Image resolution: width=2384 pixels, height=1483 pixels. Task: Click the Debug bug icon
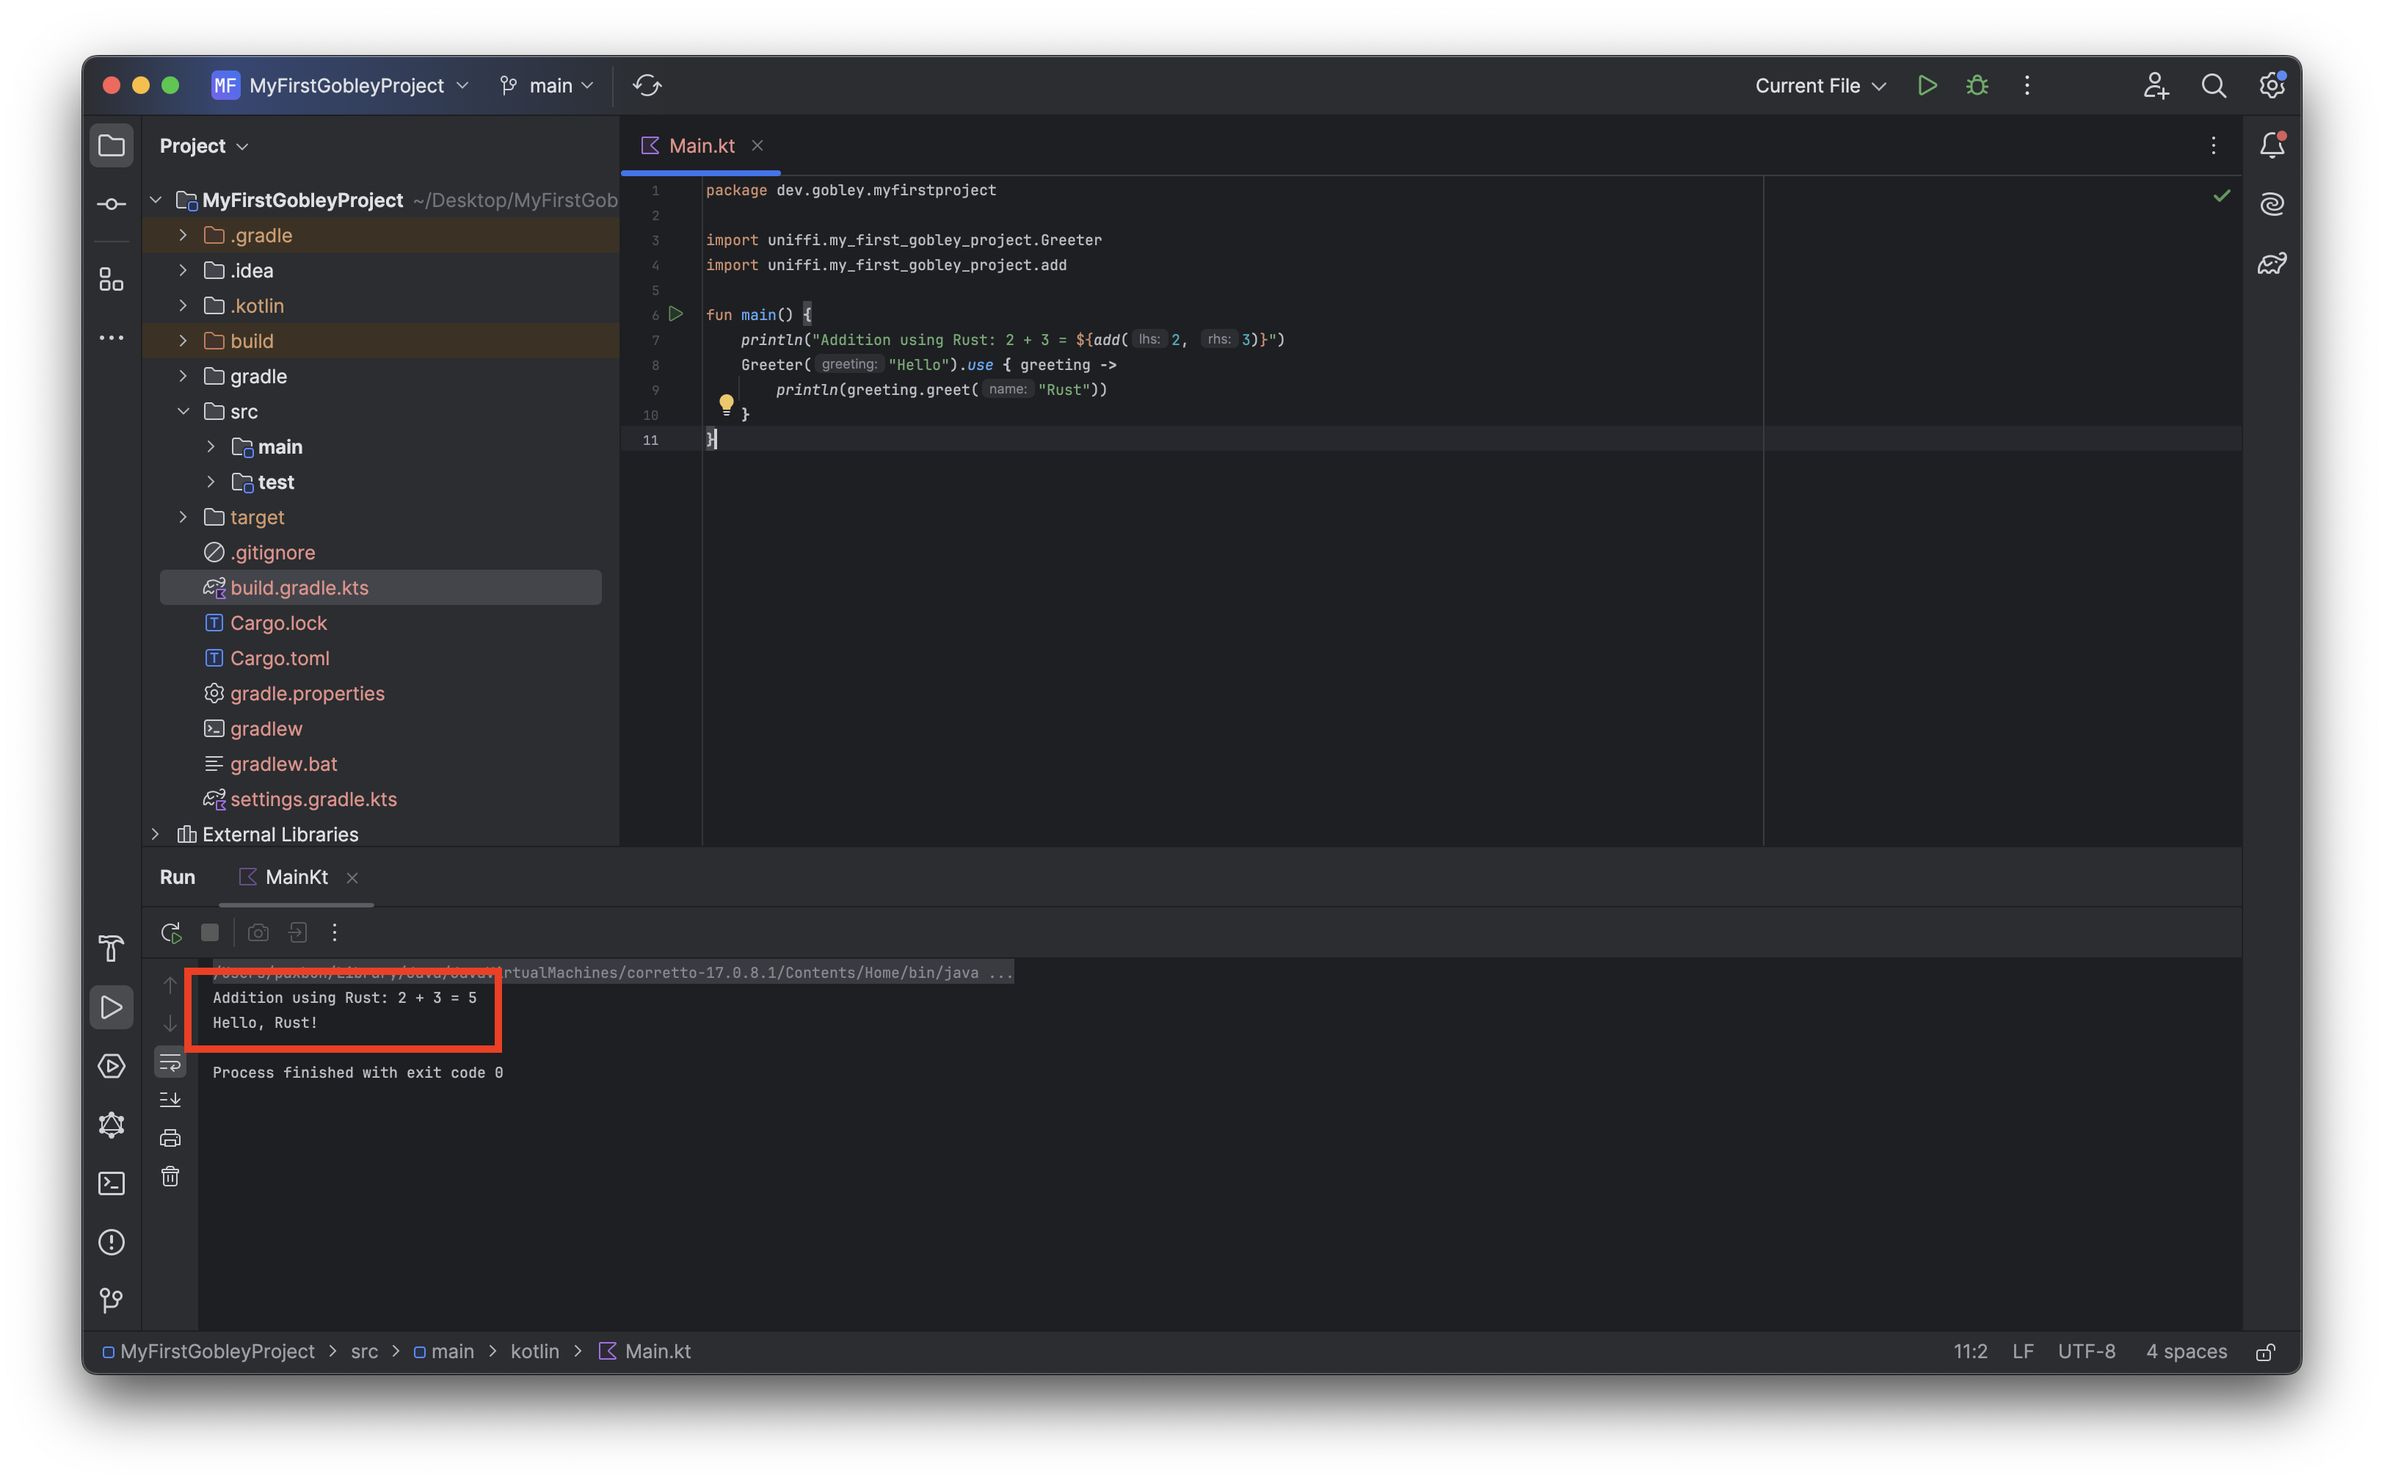coord(1977,87)
